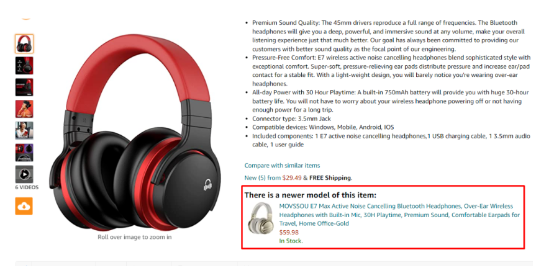Click the $59.98 newer model price
Screen dimensions: 554x273
pos(289,233)
